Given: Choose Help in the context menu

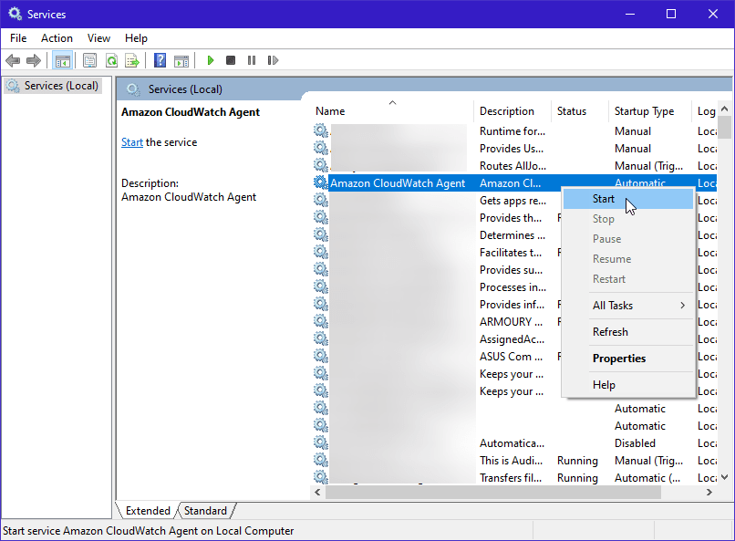Looking at the screenshot, I should (x=627, y=385).
